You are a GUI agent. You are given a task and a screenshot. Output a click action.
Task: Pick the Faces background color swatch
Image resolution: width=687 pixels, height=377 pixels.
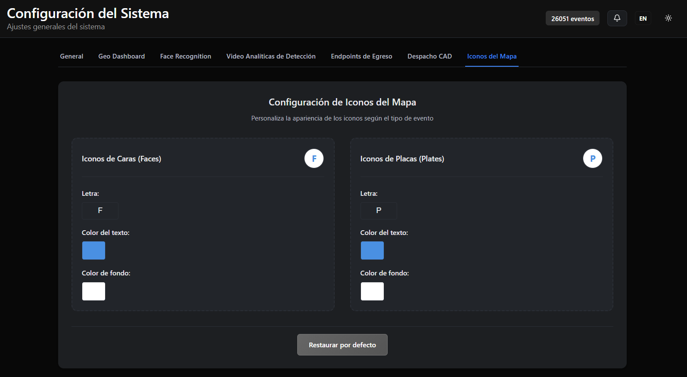coord(93,291)
